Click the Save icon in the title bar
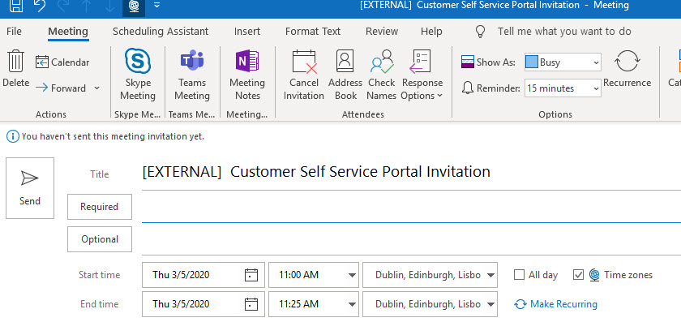681x322 pixels. click(x=16, y=5)
